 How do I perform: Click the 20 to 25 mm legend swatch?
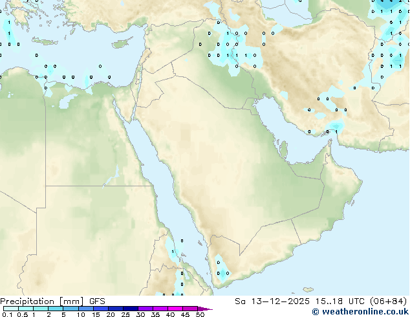[x=115, y=309]
